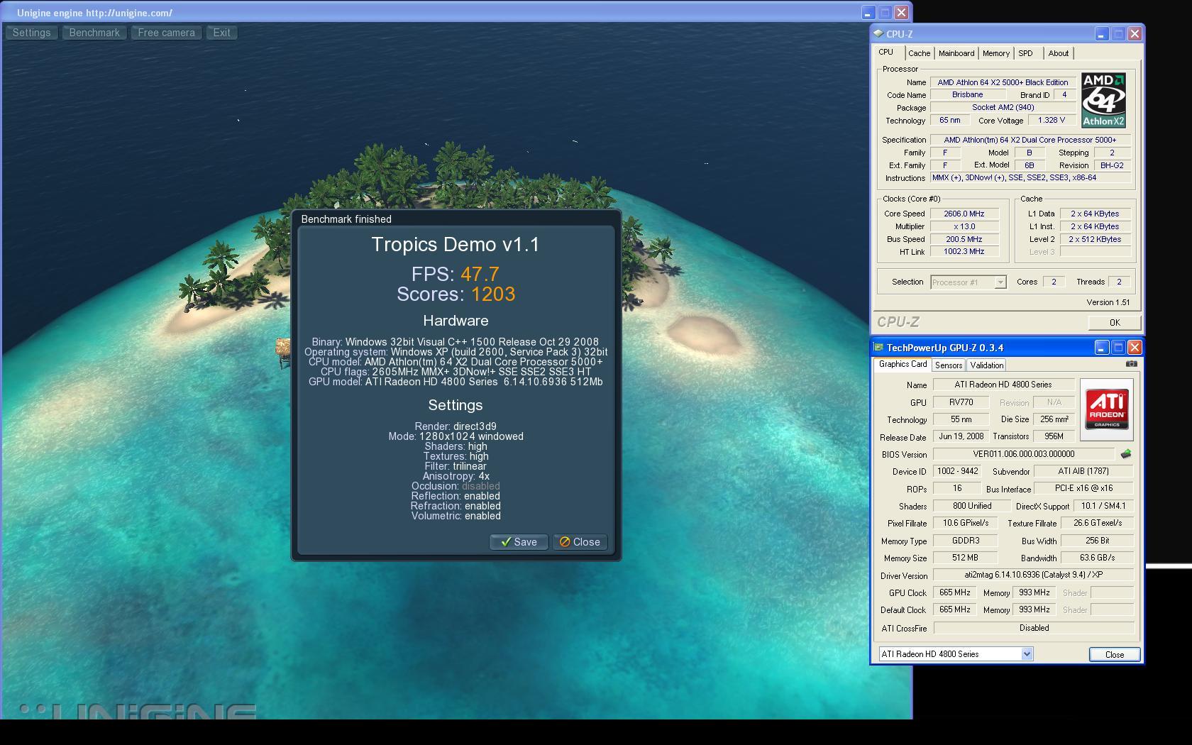Click the Memory Size value 512 MB
This screenshot has height=745, width=1192.
point(966,558)
